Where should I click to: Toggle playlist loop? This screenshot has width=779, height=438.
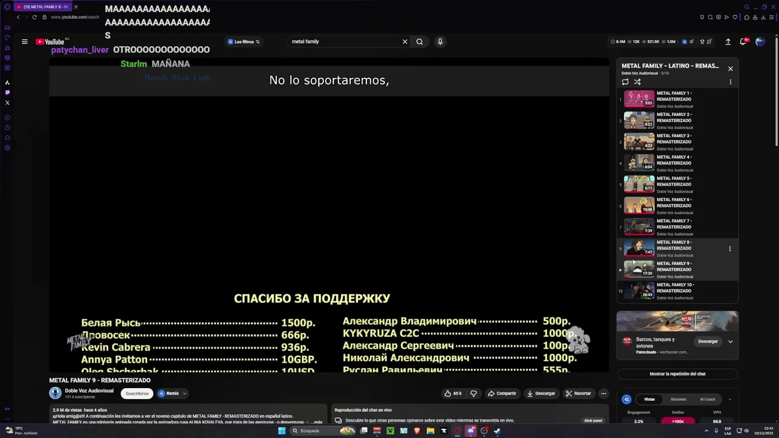625,82
